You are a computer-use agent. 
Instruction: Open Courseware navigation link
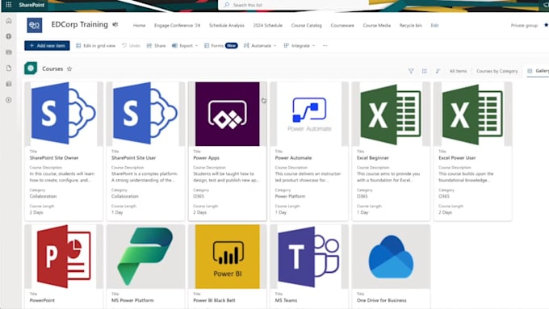pos(342,26)
